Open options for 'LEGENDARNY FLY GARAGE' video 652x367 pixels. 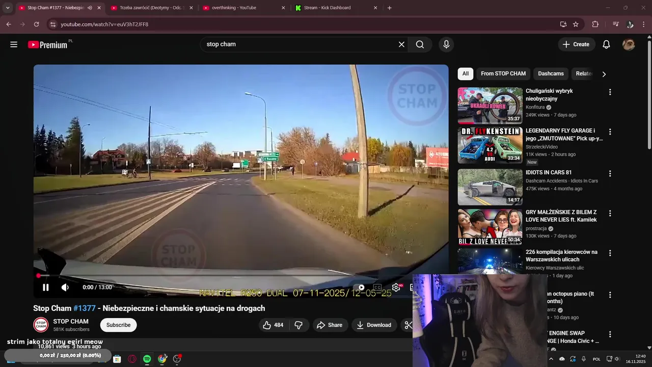coord(610,132)
